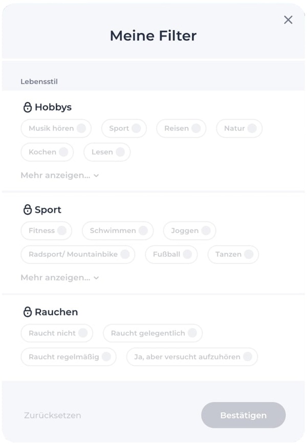Image resolution: width=307 pixels, height=445 pixels.
Task: Select Raucht gelegentlich smoking filter
Action: (152, 333)
